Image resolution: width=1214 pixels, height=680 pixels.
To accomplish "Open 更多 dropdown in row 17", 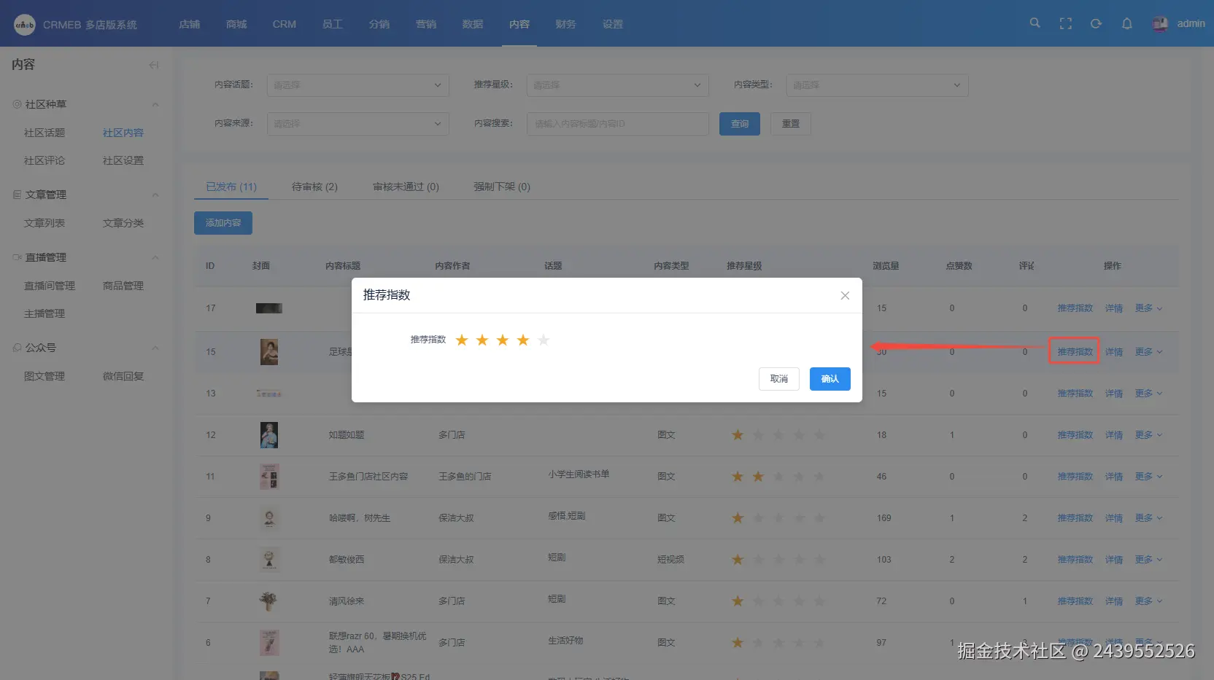I will pyautogui.click(x=1148, y=308).
